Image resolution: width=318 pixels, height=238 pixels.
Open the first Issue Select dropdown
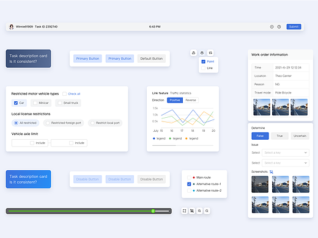286,153
